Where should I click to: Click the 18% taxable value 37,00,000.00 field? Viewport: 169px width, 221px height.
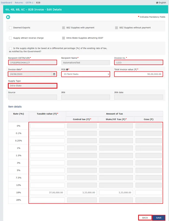(47, 192)
